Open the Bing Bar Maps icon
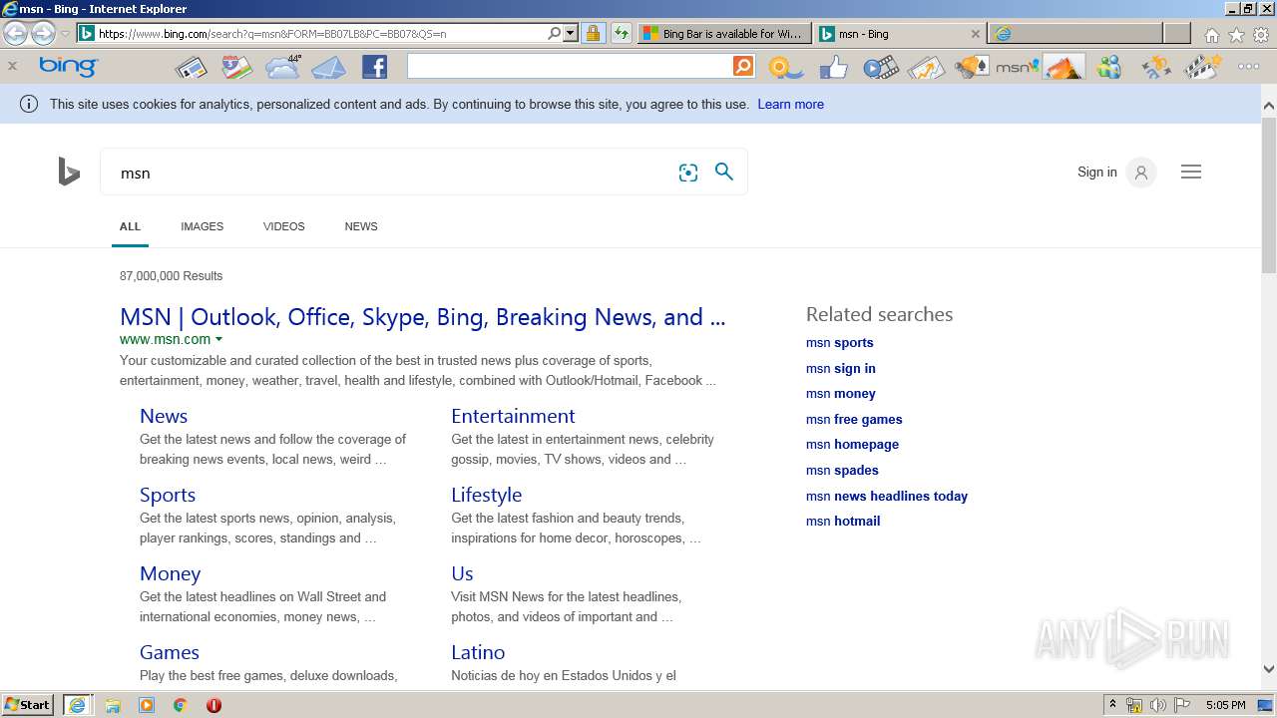 pyautogui.click(x=236, y=68)
